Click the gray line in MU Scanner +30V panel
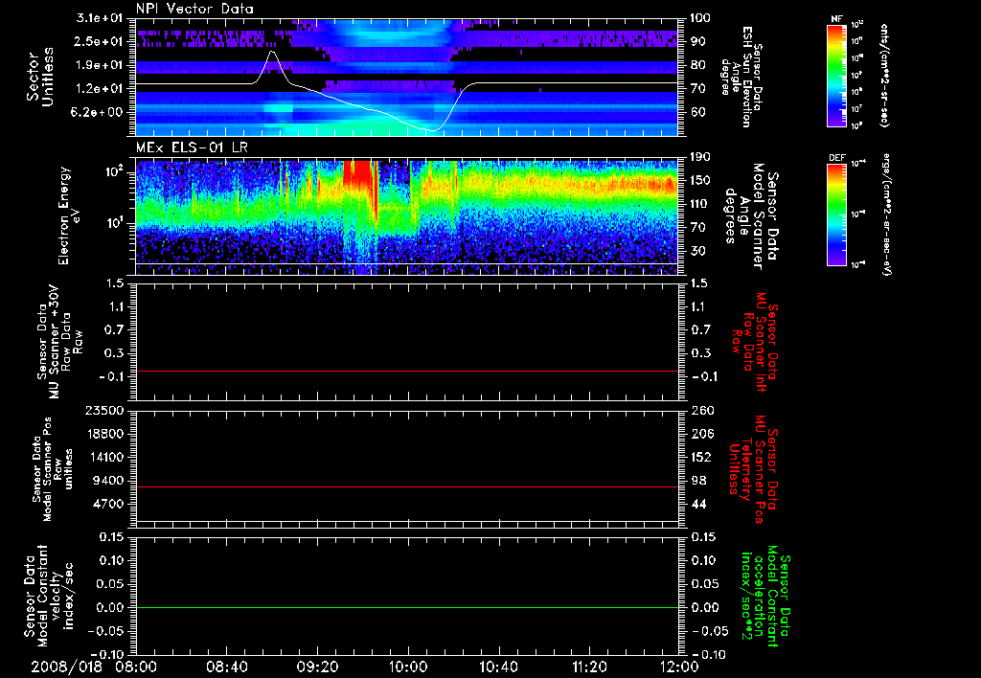The image size is (981, 678). click(407, 371)
